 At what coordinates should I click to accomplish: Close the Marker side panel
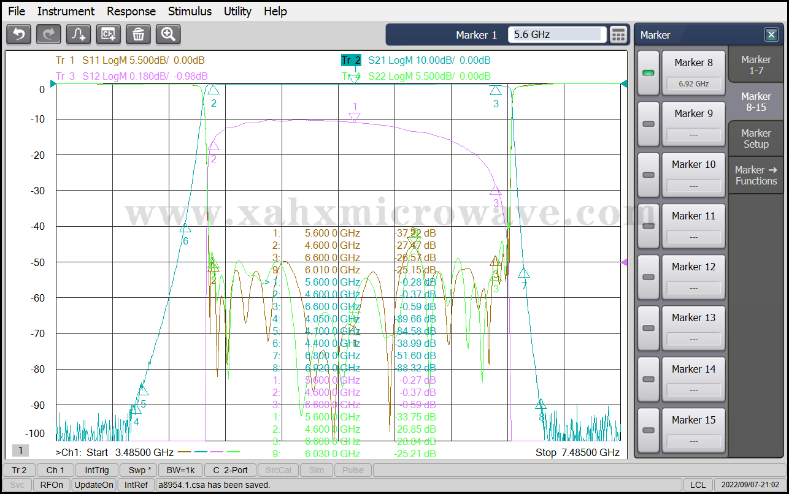point(771,35)
